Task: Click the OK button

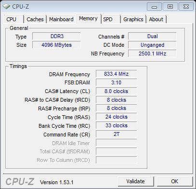Action: click(x=175, y=181)
